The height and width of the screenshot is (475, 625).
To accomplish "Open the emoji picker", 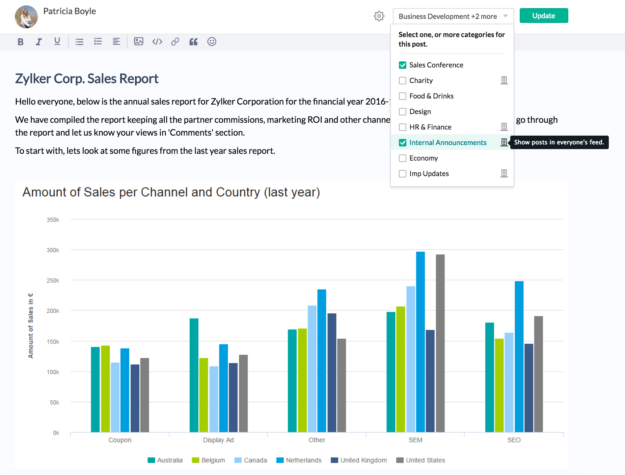I will (x=212, y=42).
